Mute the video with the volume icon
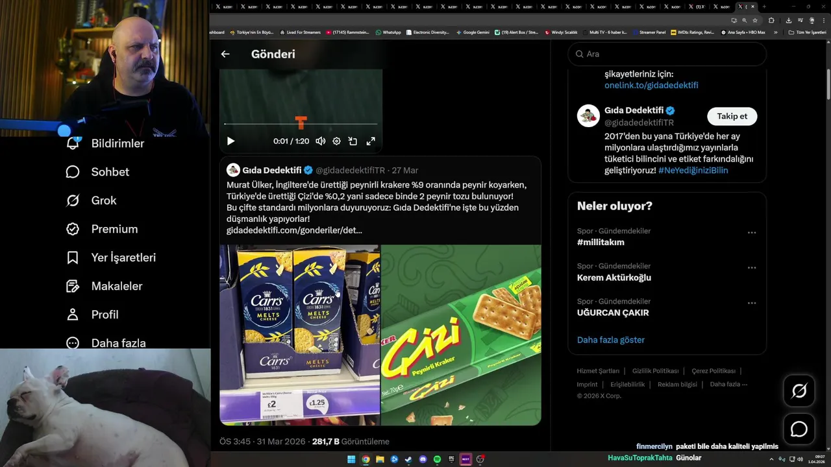The height and width of the screenshot is (467, 831). (x=320, y=141)
